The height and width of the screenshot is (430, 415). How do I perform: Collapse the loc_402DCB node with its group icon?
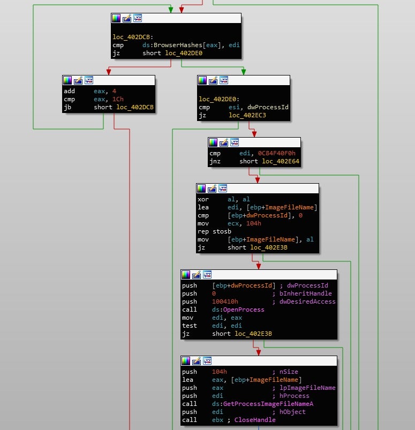(x=138, y=18)
